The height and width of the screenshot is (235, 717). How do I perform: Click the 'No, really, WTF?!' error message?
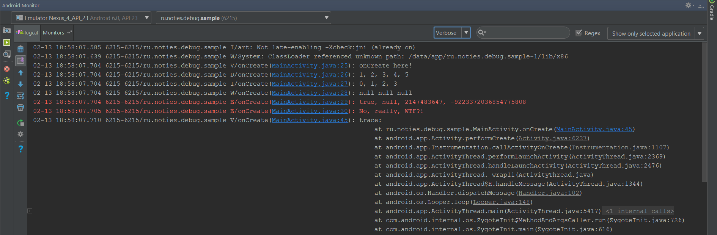pos(391,111)
